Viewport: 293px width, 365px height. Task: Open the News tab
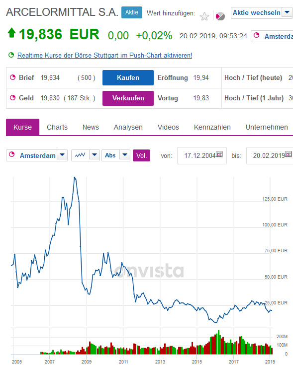pos(91,127)
